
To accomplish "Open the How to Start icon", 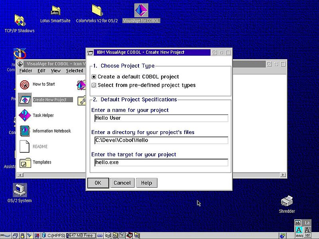I will [x=25, y=84].
